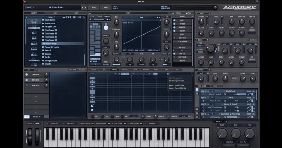Add a route with ROUTE plus icon
The height and width of the screenshot is (148, 282).
point(192,16)
